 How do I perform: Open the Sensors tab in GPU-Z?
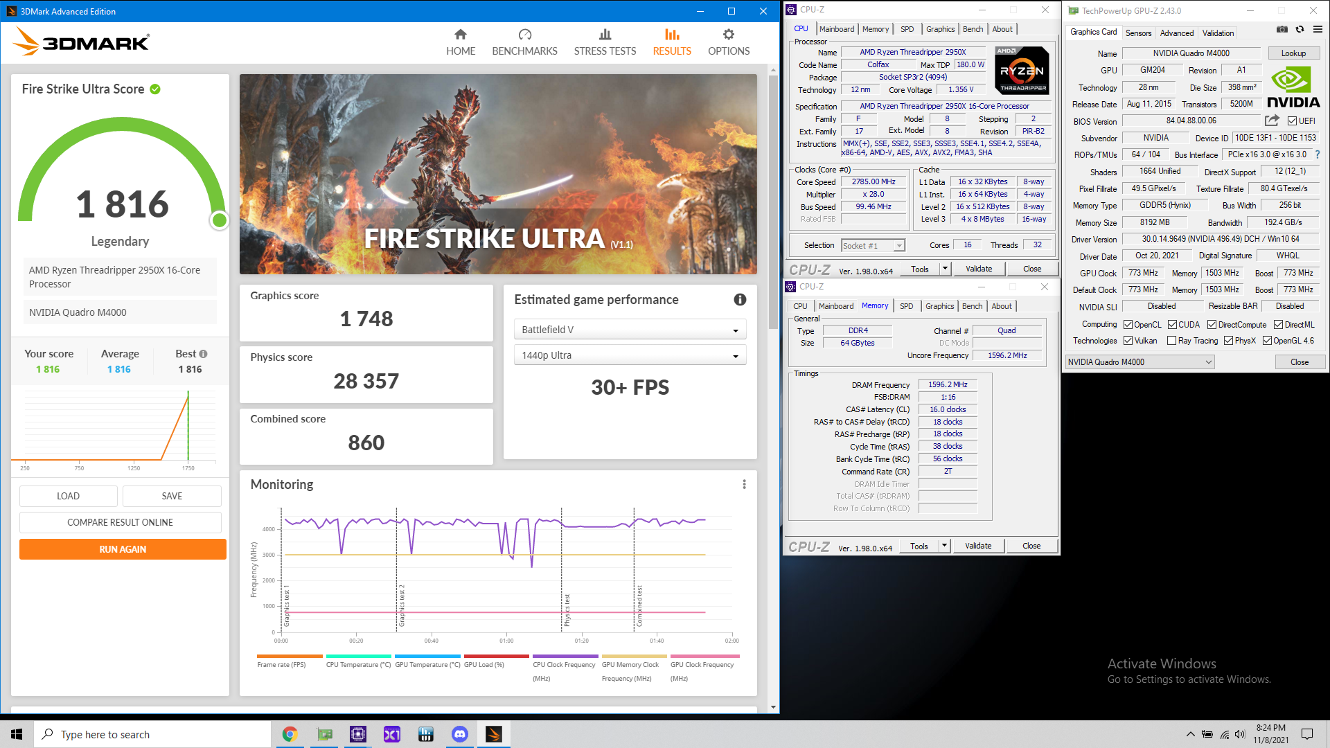1138,33
